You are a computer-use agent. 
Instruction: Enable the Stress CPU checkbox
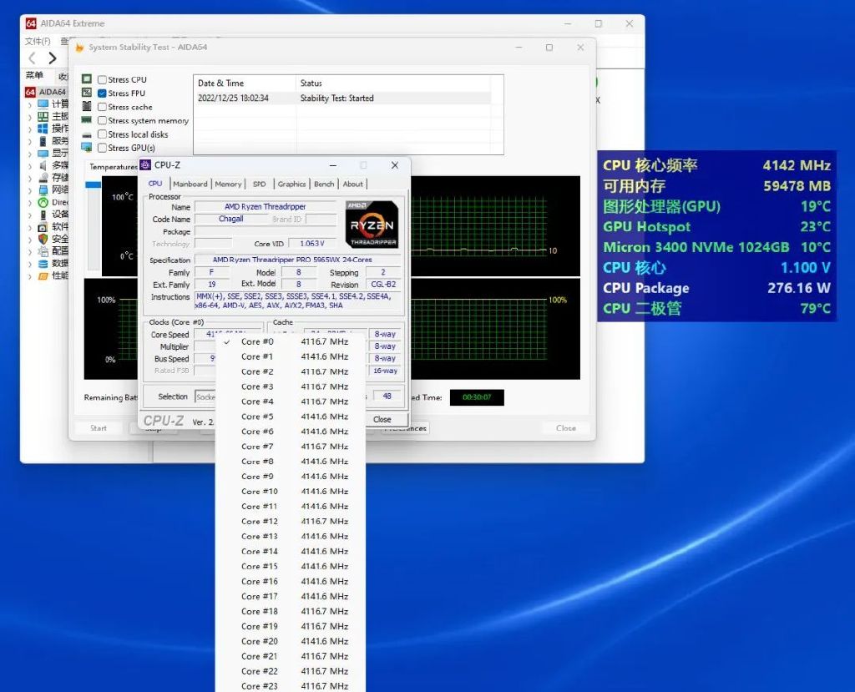102,80
